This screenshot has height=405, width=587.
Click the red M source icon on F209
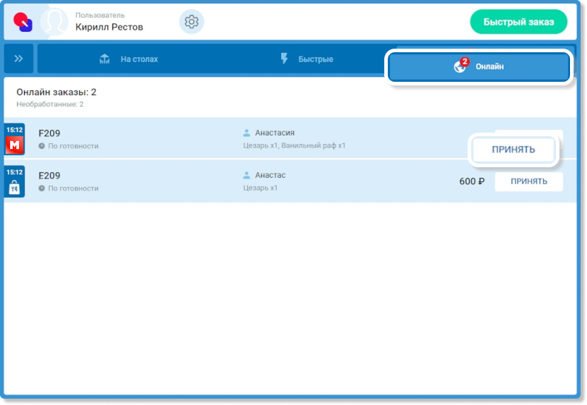click(15, 145)
